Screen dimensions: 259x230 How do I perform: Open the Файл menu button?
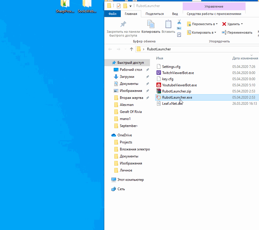[x=112, y=14]
